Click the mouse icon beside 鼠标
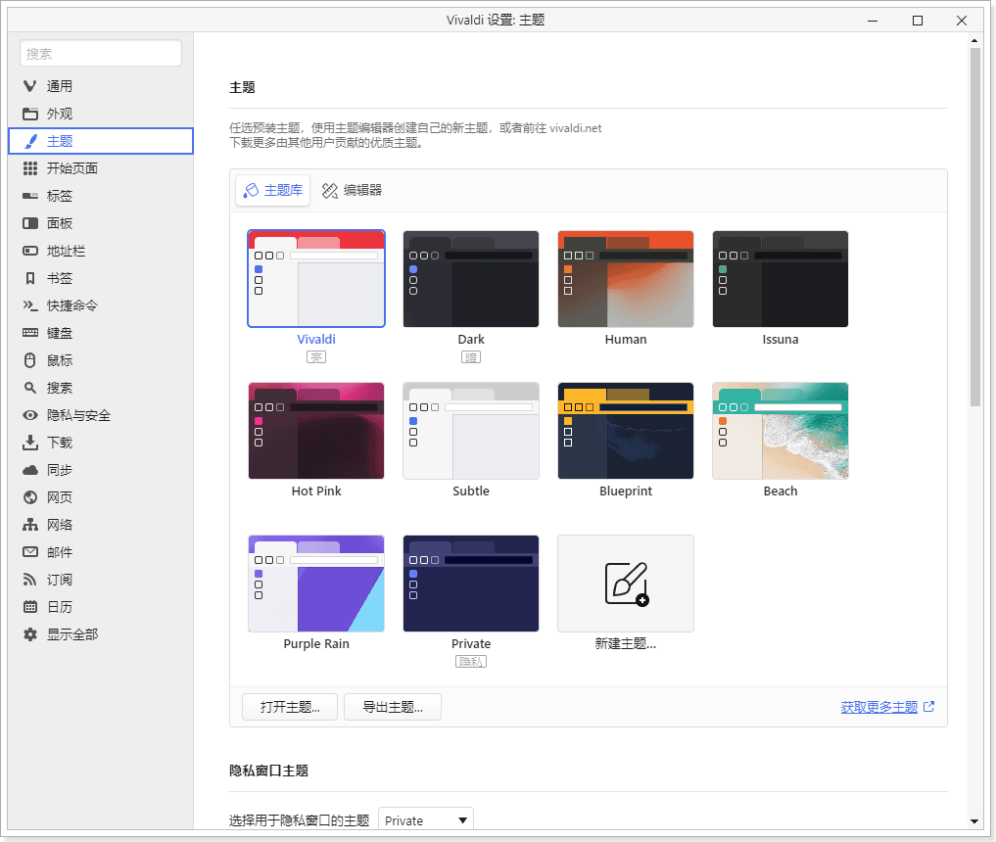This screenshot has height=842, width=996. click(x=29, y=360)
